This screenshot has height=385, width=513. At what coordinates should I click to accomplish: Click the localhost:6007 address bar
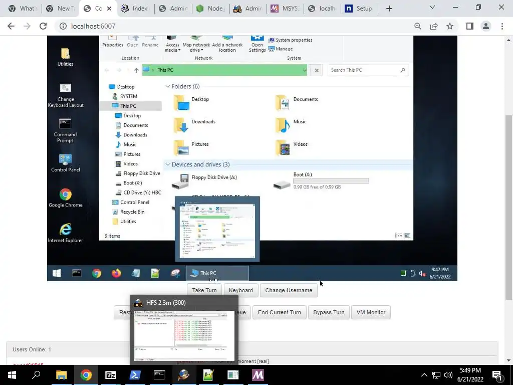click(234, 26)
